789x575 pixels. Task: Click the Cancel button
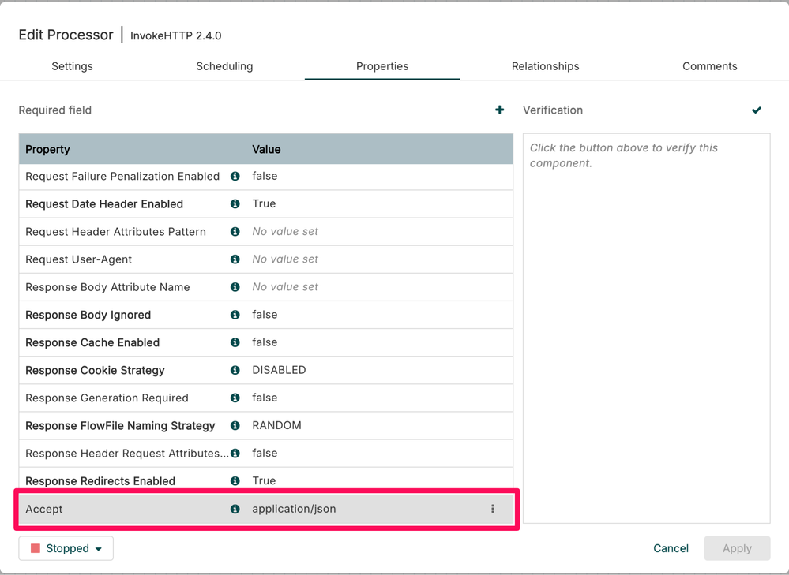[671, 548]
